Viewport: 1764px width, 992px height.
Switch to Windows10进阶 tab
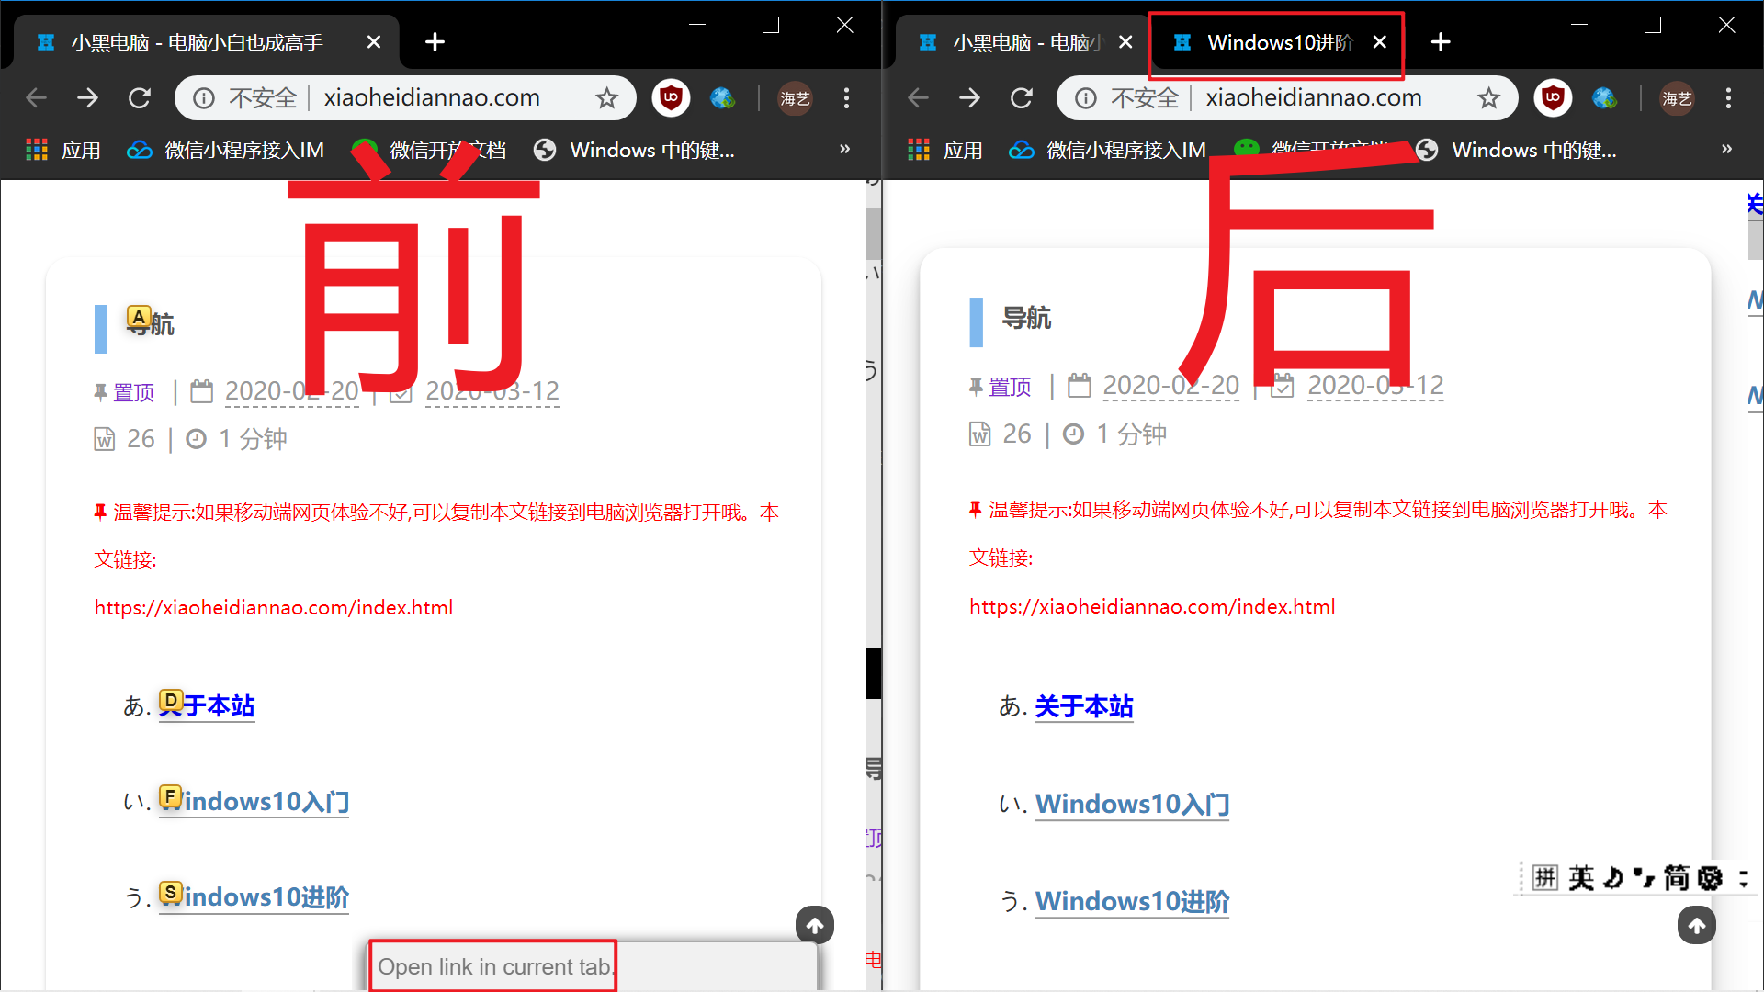(x=1277, y=42)
